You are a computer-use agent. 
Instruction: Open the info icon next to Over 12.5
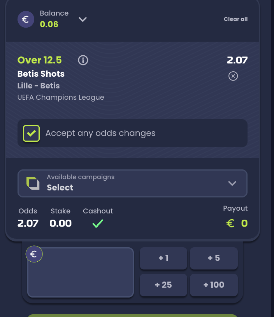(83, 60)
